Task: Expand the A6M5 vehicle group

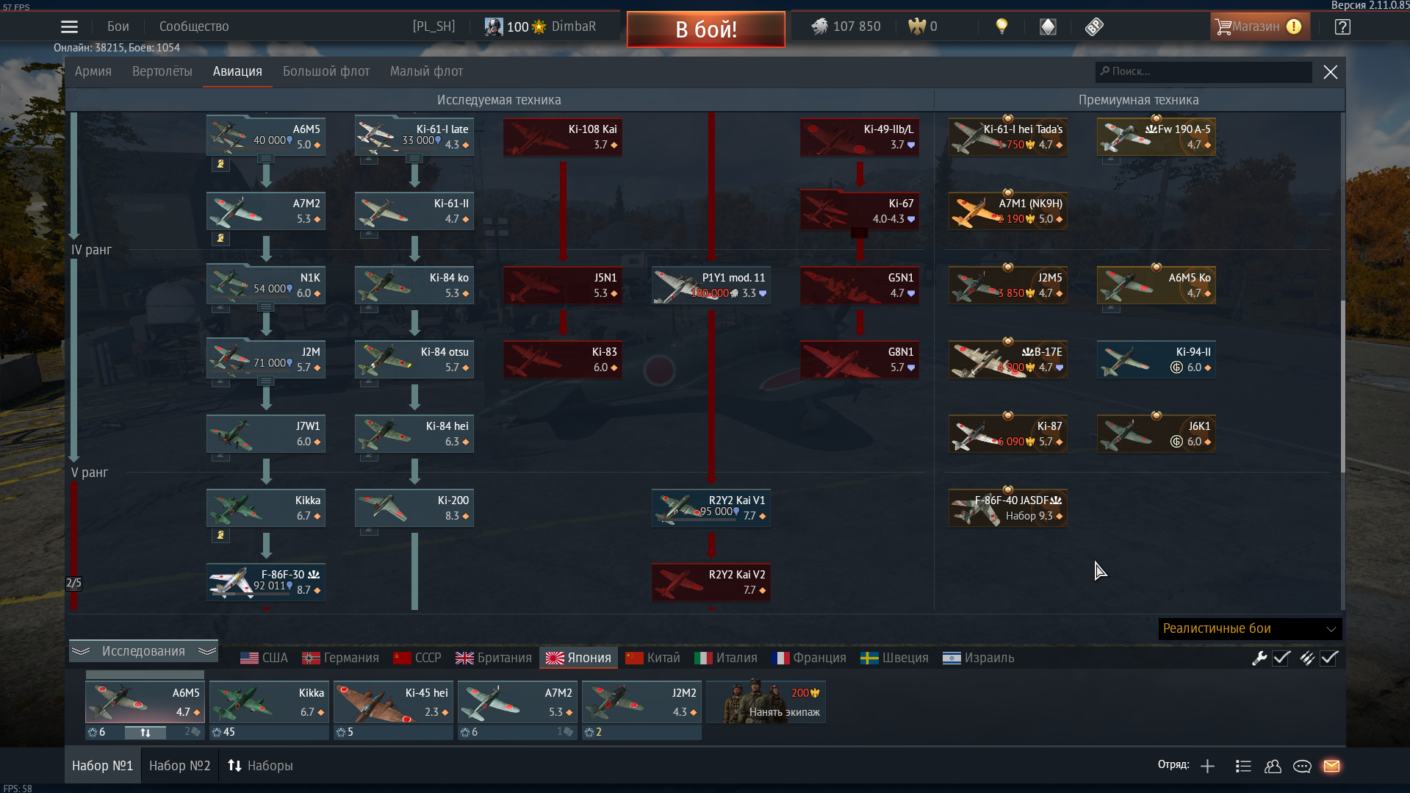Action: pos(266,159)
